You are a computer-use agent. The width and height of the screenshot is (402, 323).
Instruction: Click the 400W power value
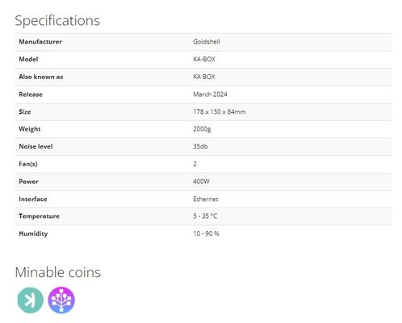(201, 182)
